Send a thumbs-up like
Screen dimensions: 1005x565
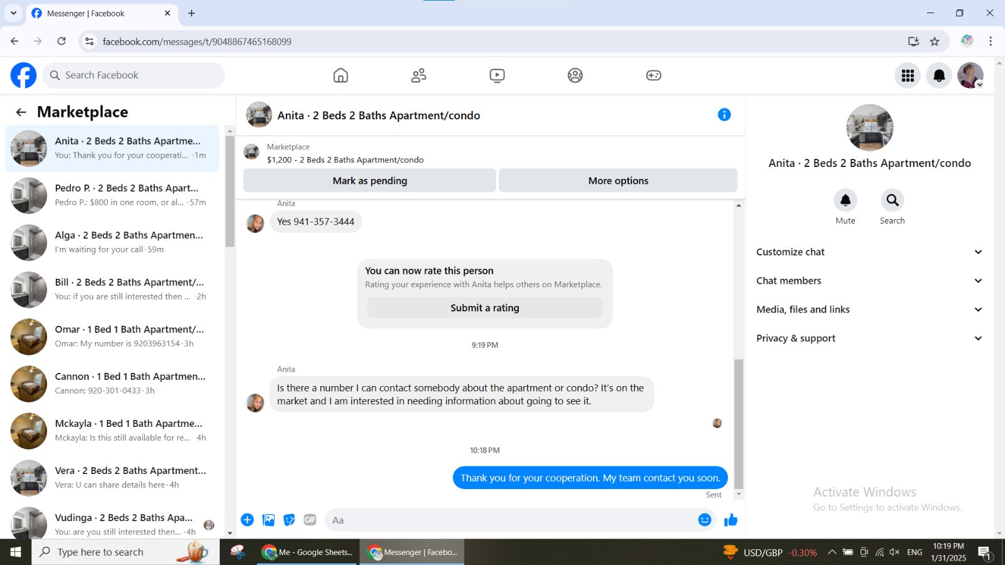[x=731, y=520]
